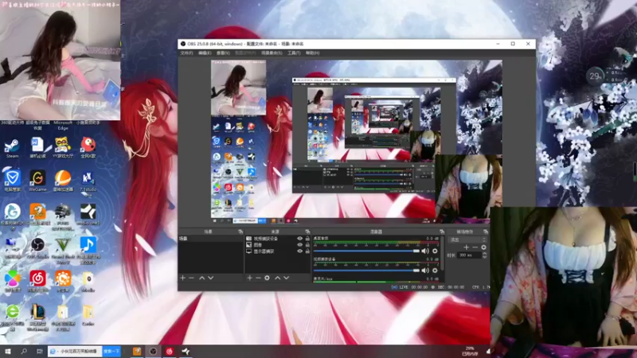Open transition properties gear icon
Image resolution: width=637 pixels, height=358 pixels.
(483, 247)
